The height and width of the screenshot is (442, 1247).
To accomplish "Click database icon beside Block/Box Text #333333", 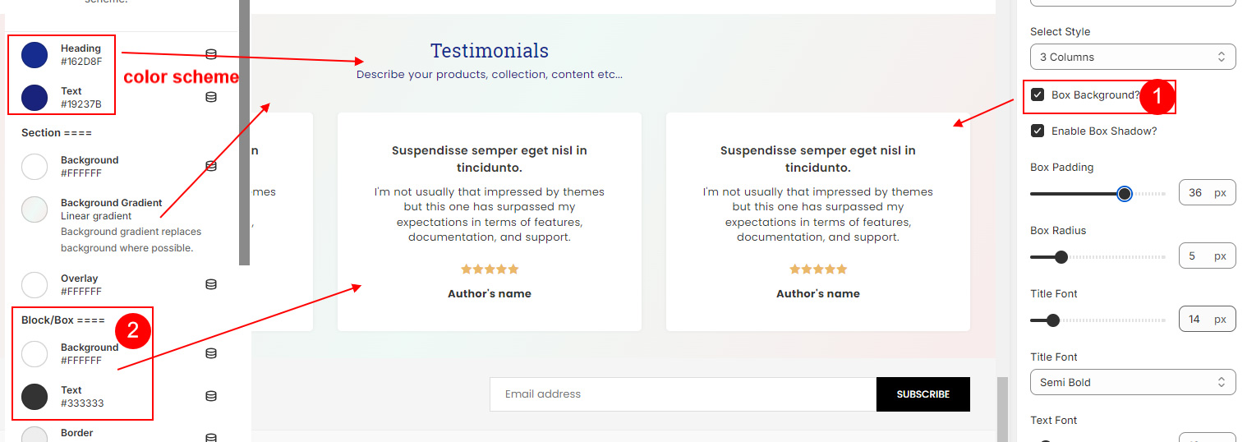I will pos(211,396).
